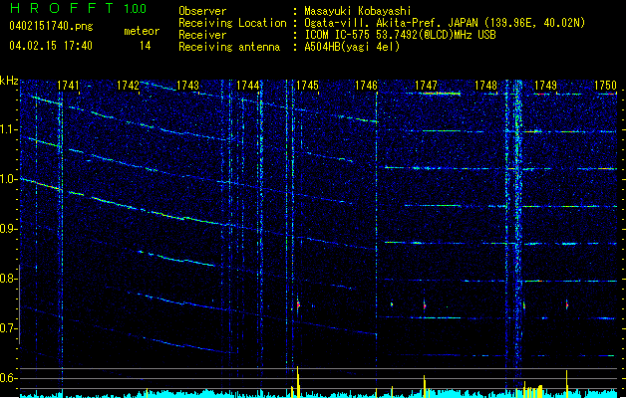This screenshot has height=398, width=627.
Task: Select the antenna value A504HB(yagi 4el)
Action: [352, 47]
